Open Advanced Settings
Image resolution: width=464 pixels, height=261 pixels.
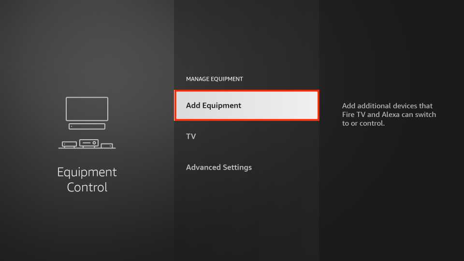[246, 167]
